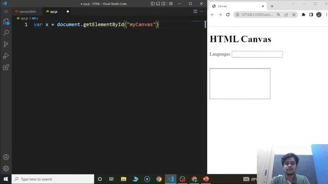Viewport: 328px width, 184px height.
Task: Share this page from address bar
Action: coord(286,15)
